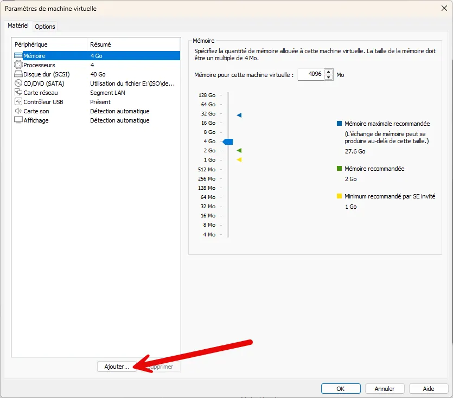Confirm settings with the OK button
Viewport: 453px width, 398px height.
coord(340,389)
